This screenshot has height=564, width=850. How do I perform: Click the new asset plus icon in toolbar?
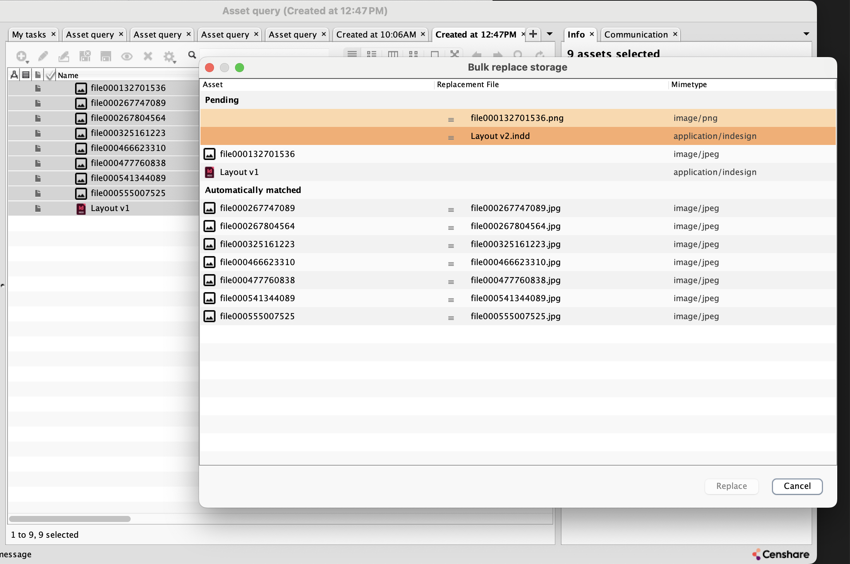point(21,56)
